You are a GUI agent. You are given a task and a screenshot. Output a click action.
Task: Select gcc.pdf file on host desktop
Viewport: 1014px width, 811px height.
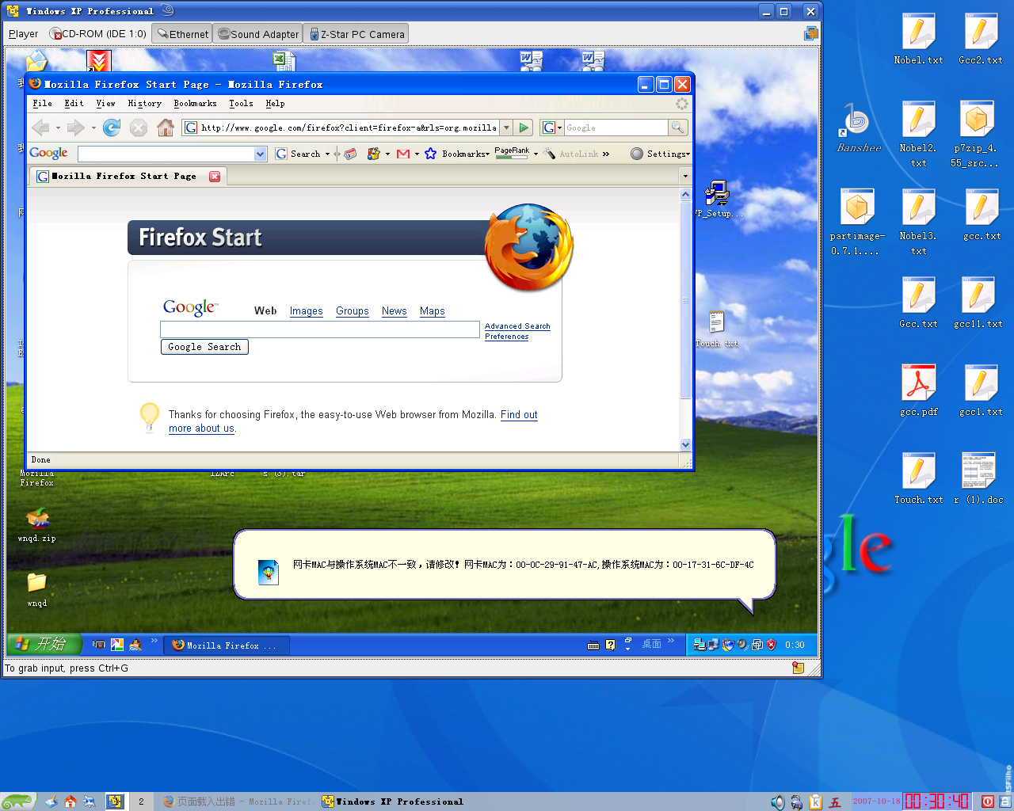[919, 390]
